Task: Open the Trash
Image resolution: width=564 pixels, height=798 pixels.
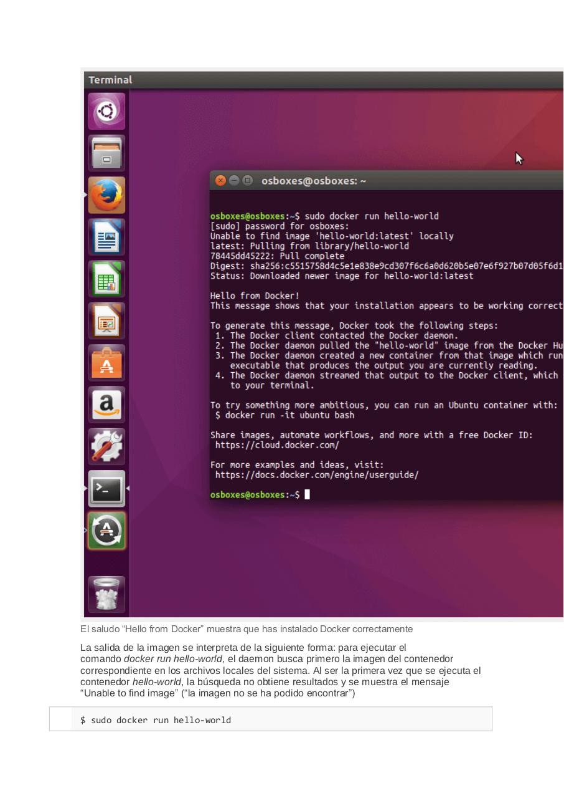Action: 106,594
